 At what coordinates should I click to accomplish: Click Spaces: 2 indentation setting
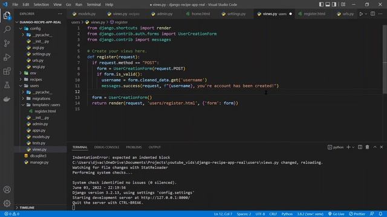tap(244, 214)
